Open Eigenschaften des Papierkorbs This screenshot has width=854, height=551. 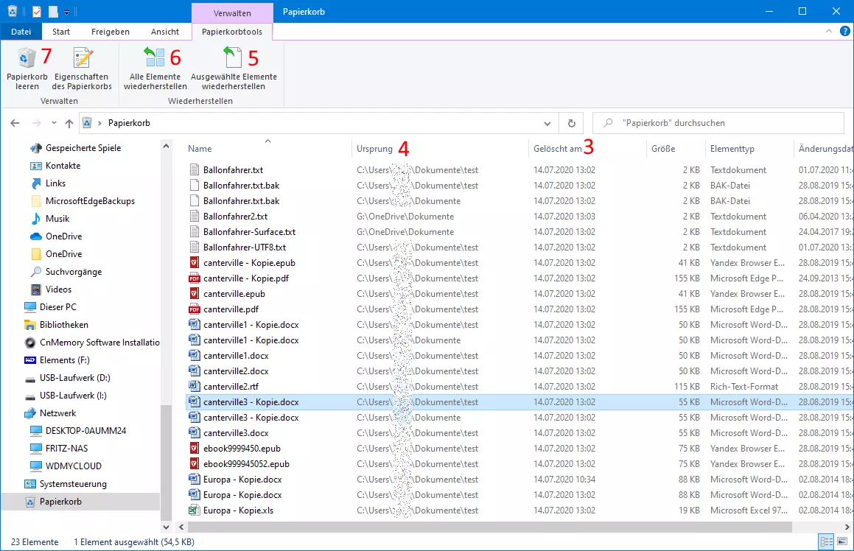[x=82, y=69]
